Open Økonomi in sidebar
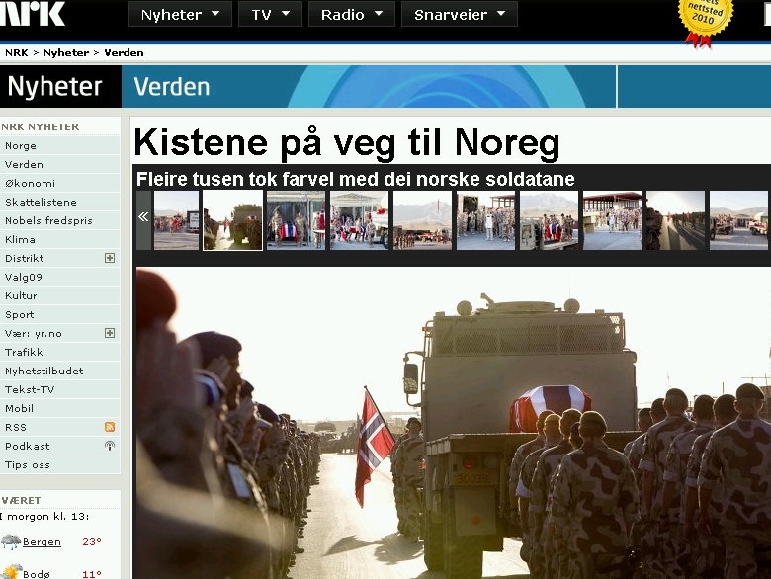The height and width of the screenshot is (579, 771). (60, 184)
